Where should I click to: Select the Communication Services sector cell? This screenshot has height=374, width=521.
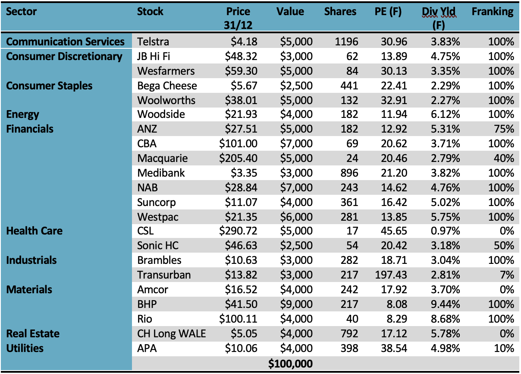(66, 42)
